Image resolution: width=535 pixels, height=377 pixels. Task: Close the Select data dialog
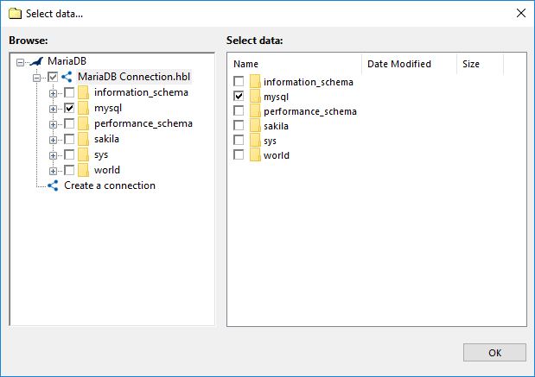coord(520,13)
